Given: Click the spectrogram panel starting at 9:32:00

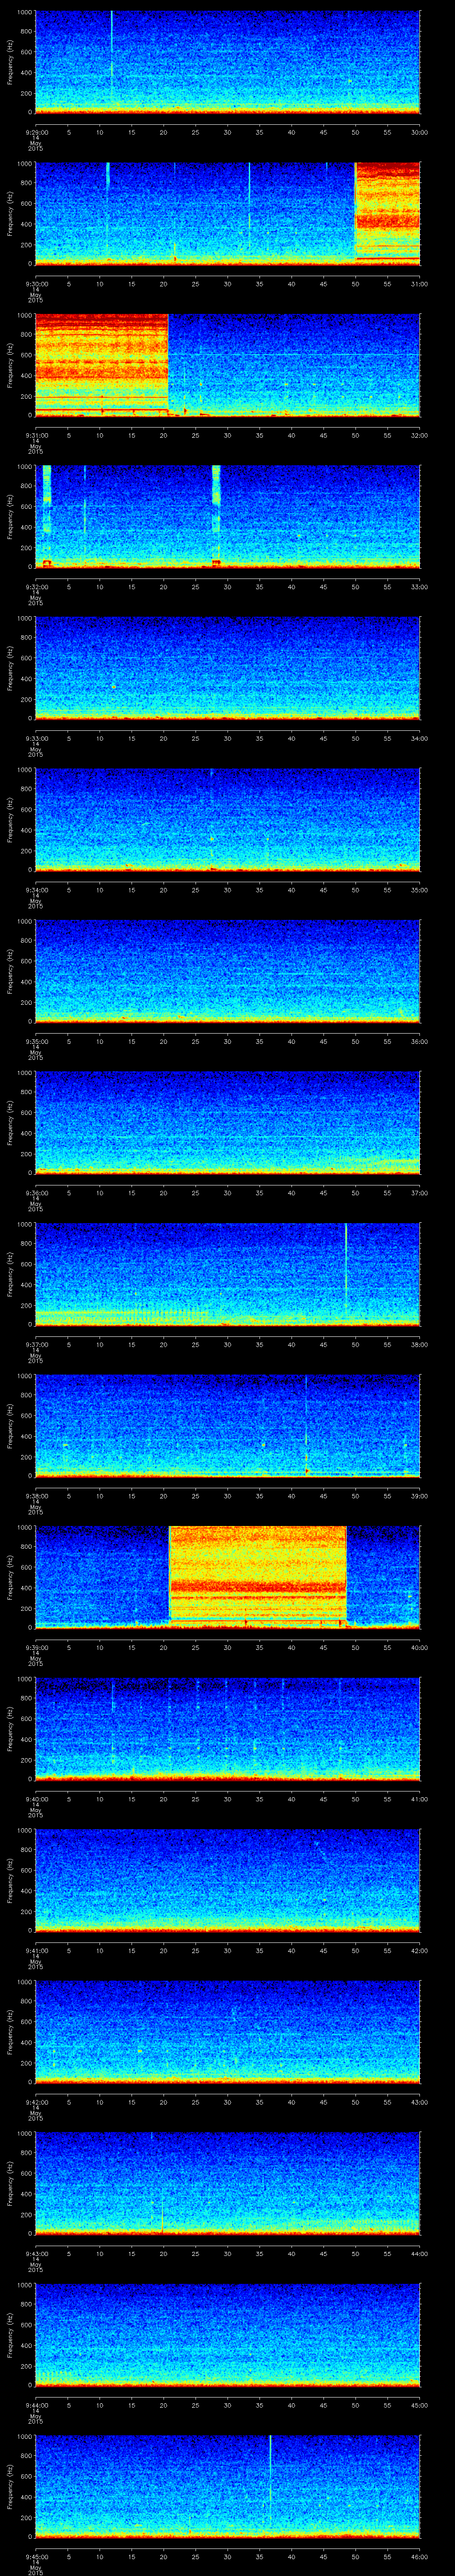Looking at the screenshot, I should [x=228, y=516].
